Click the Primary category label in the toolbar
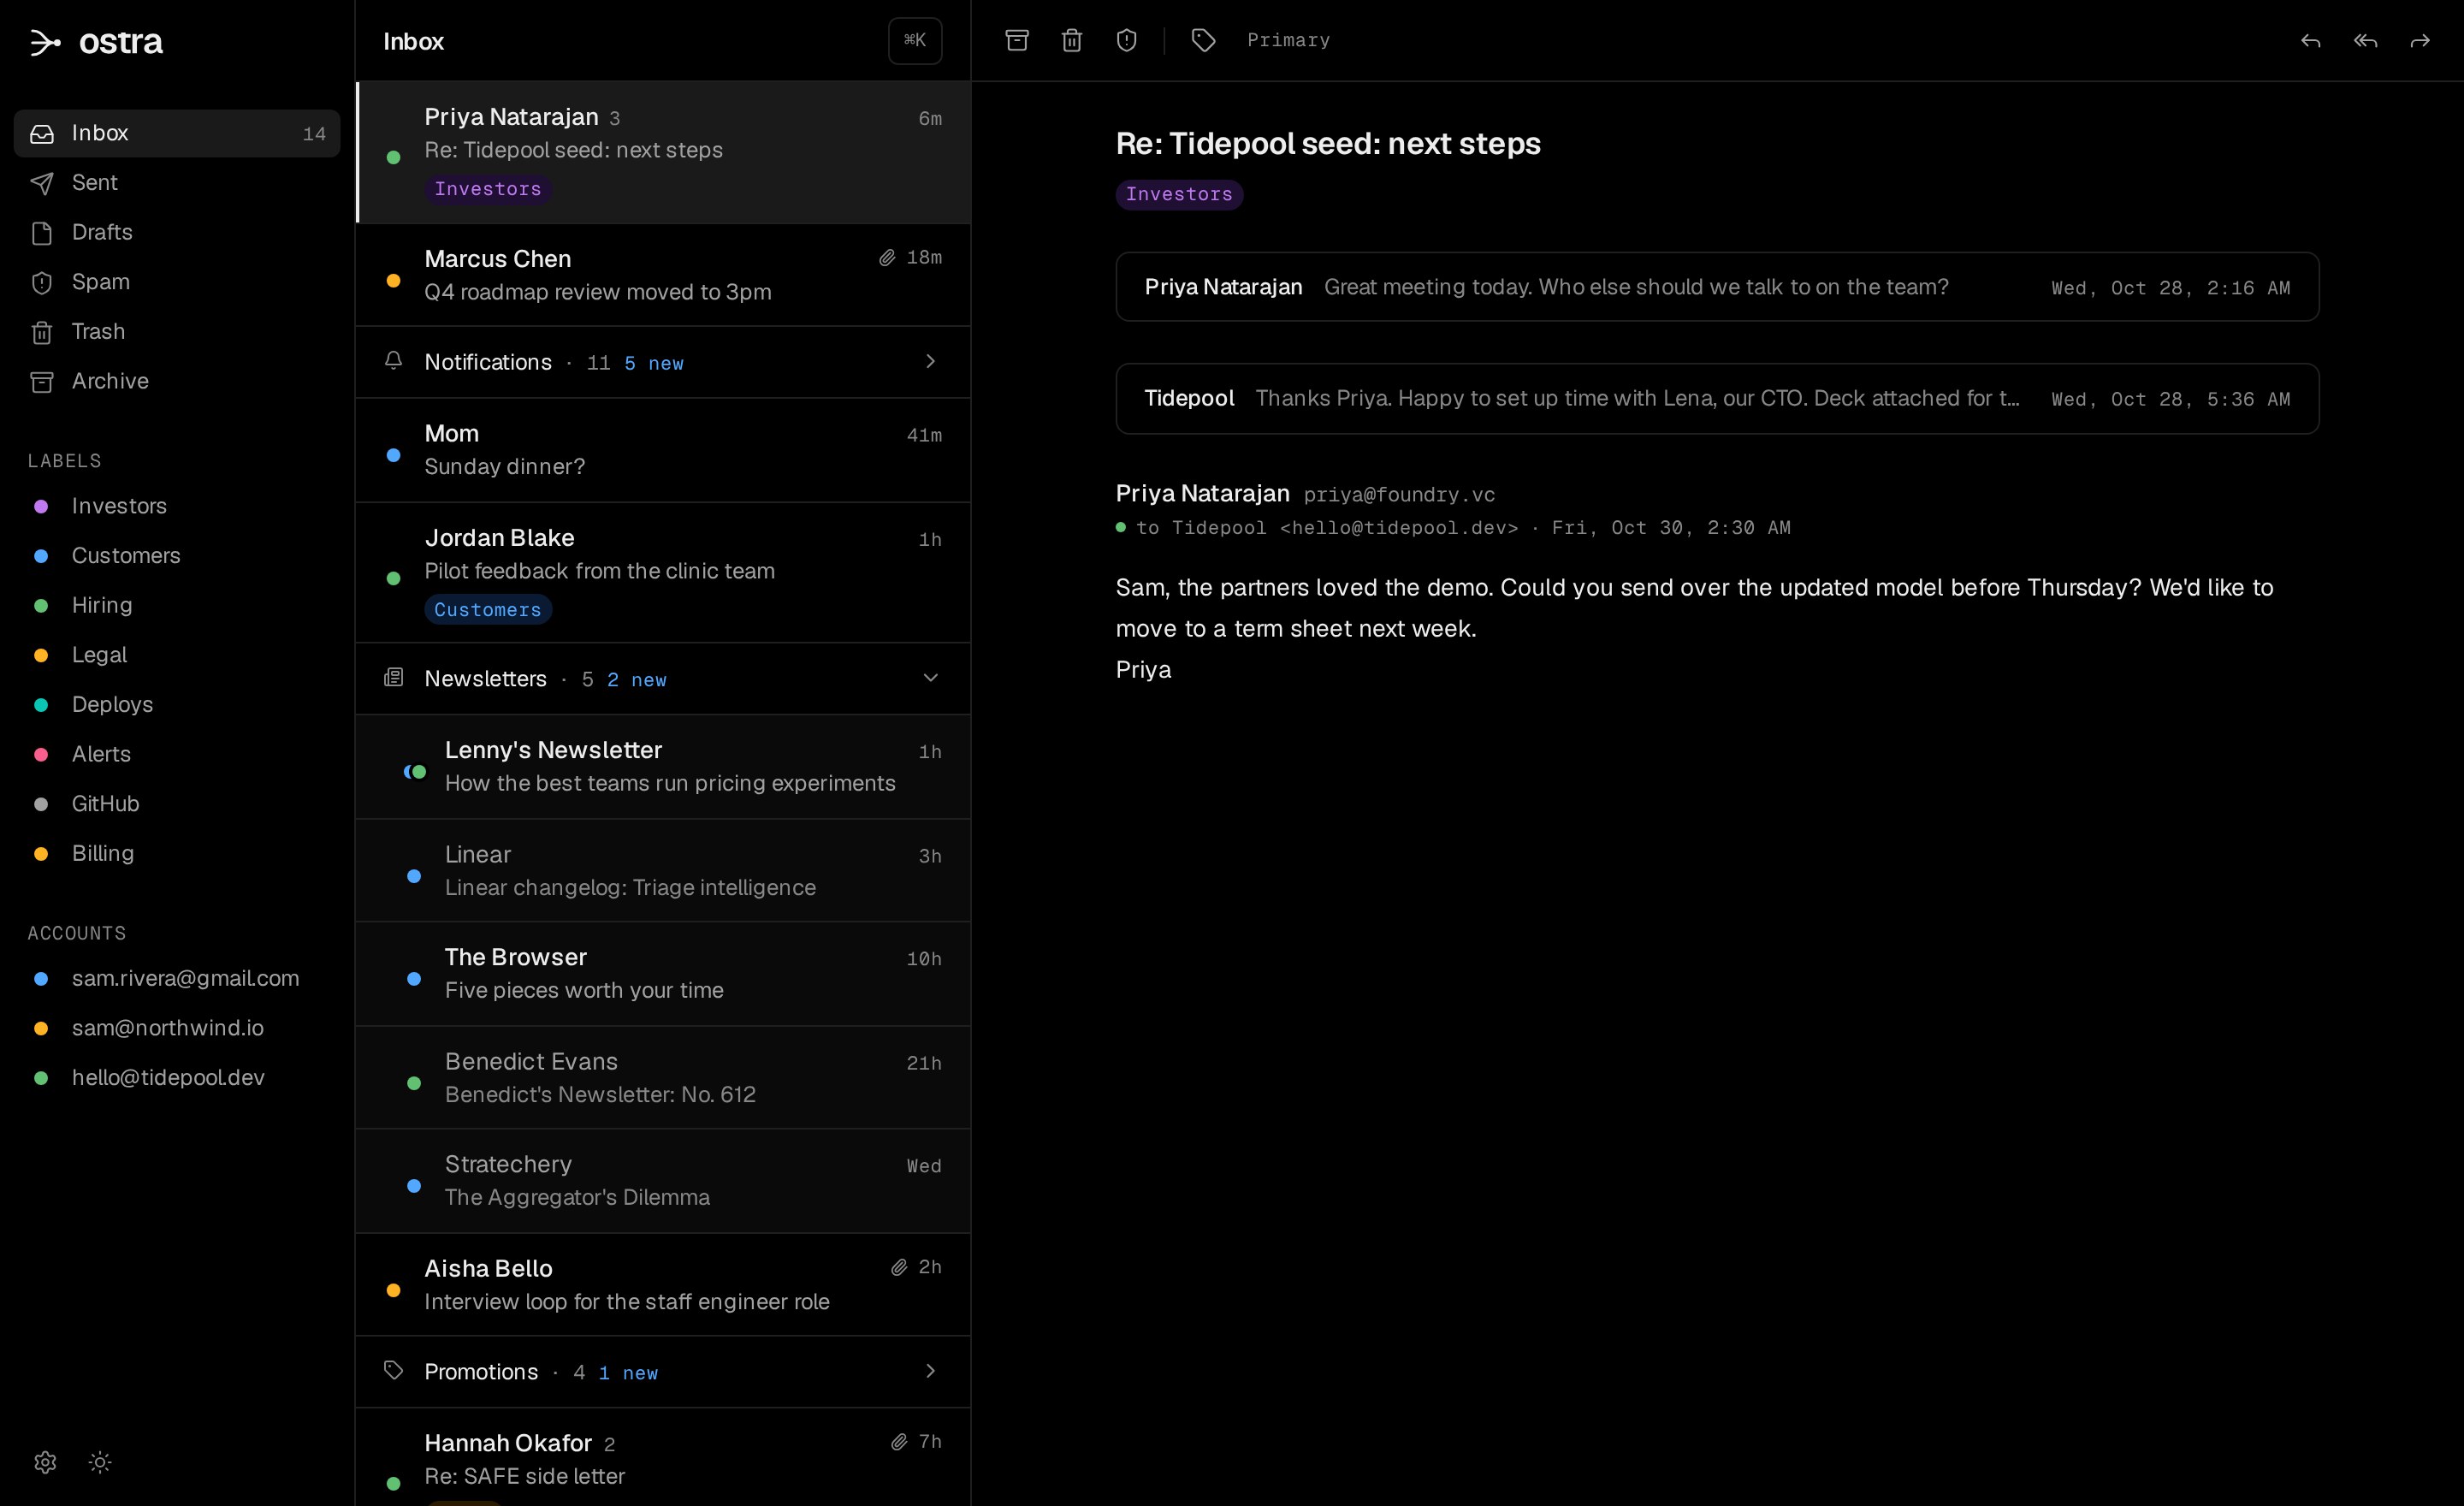Screen dimensions: 2464x1506 pos(1288,40)
